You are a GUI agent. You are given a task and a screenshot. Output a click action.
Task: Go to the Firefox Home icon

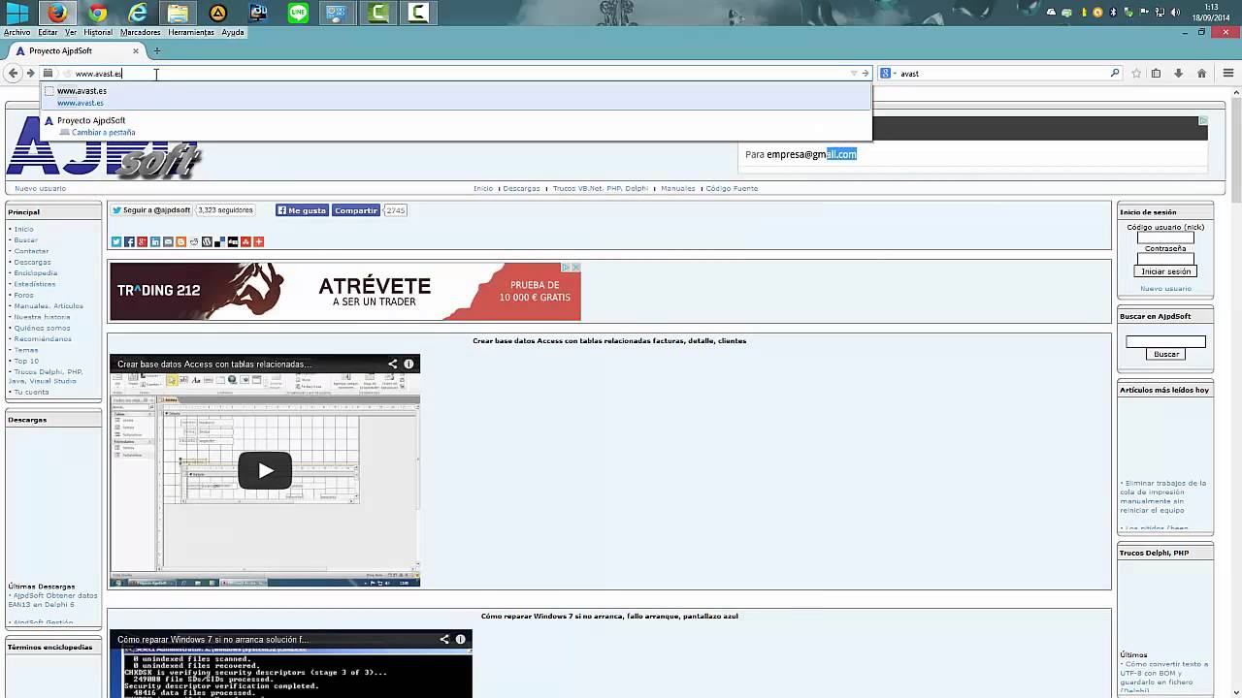pyautogui.click(x=1201, y=73)
